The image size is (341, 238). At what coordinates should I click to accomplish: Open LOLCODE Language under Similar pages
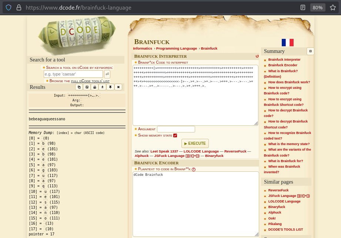tap(284, 201)
